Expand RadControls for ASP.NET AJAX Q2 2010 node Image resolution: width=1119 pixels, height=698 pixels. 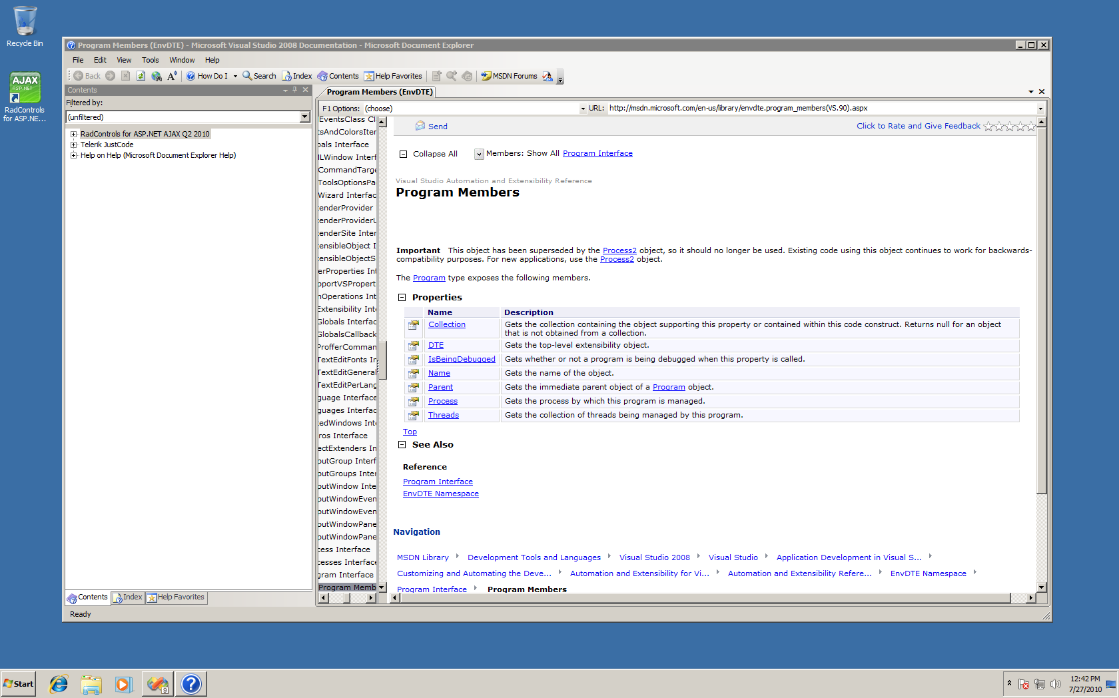(73, 134)
